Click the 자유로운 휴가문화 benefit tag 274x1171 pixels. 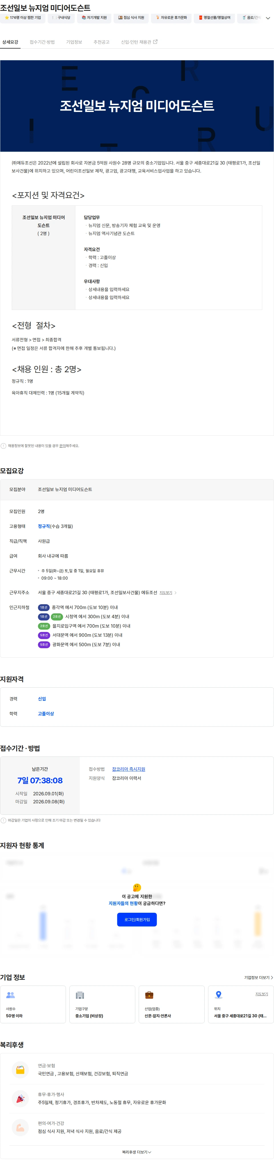click(x=171, y=18)
